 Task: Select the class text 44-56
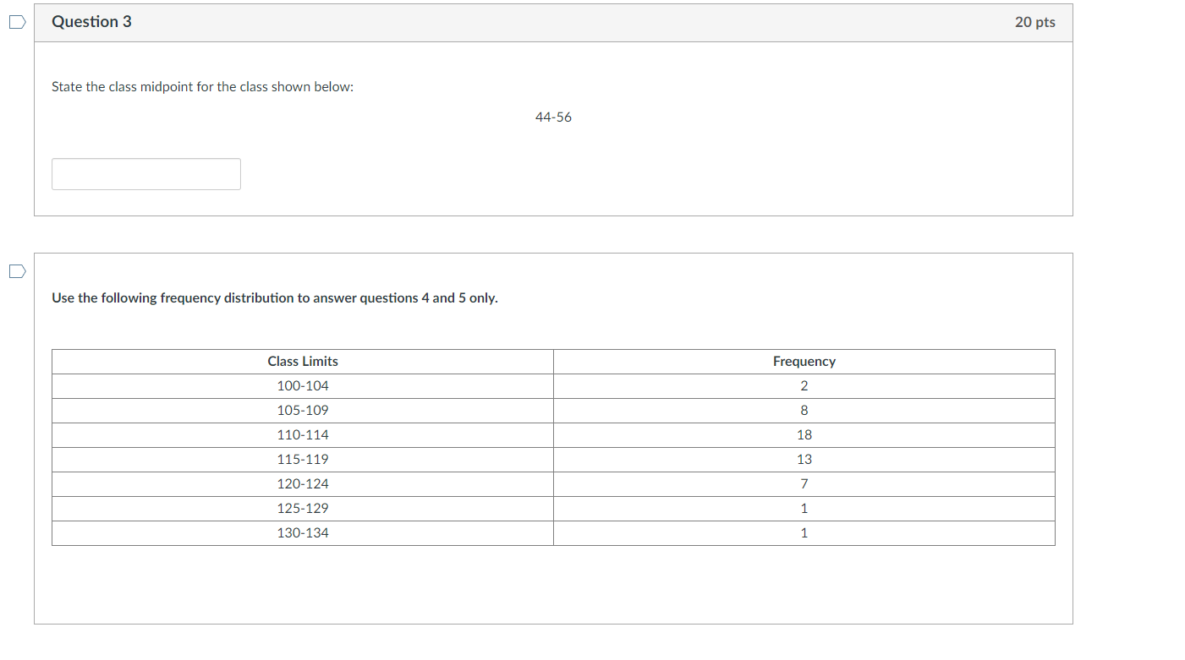pos(553,117)
